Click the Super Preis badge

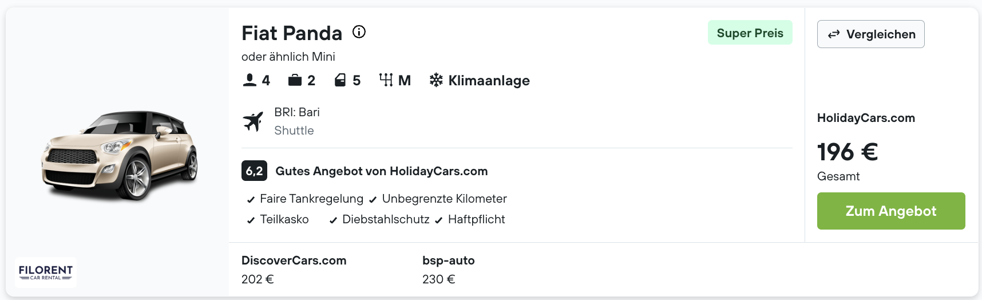pyautogui.click(x=750, y=33)
